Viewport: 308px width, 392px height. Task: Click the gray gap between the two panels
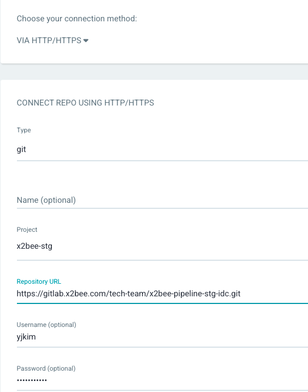[x=154, y=72]
